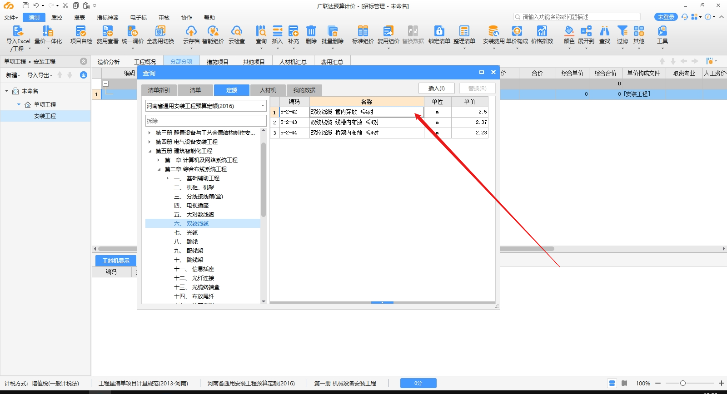Click the 查找 binoculars icon
The image size is (727, 394).
605,31
